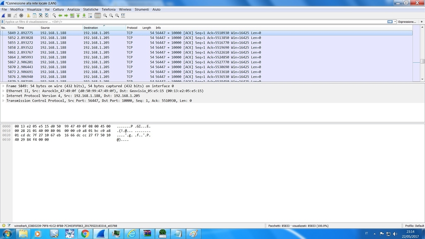Open the Cattura menu
This screenshot has width=425, height=239.
[58, 9]
